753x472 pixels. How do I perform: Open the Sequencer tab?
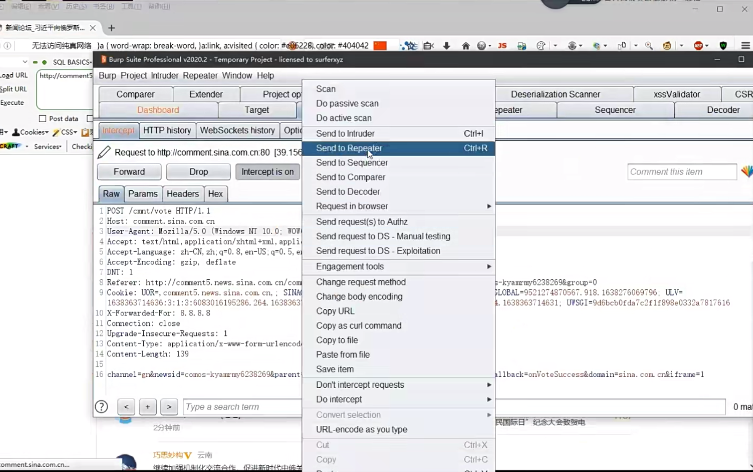pyautogui.click(x=615, y=110)
